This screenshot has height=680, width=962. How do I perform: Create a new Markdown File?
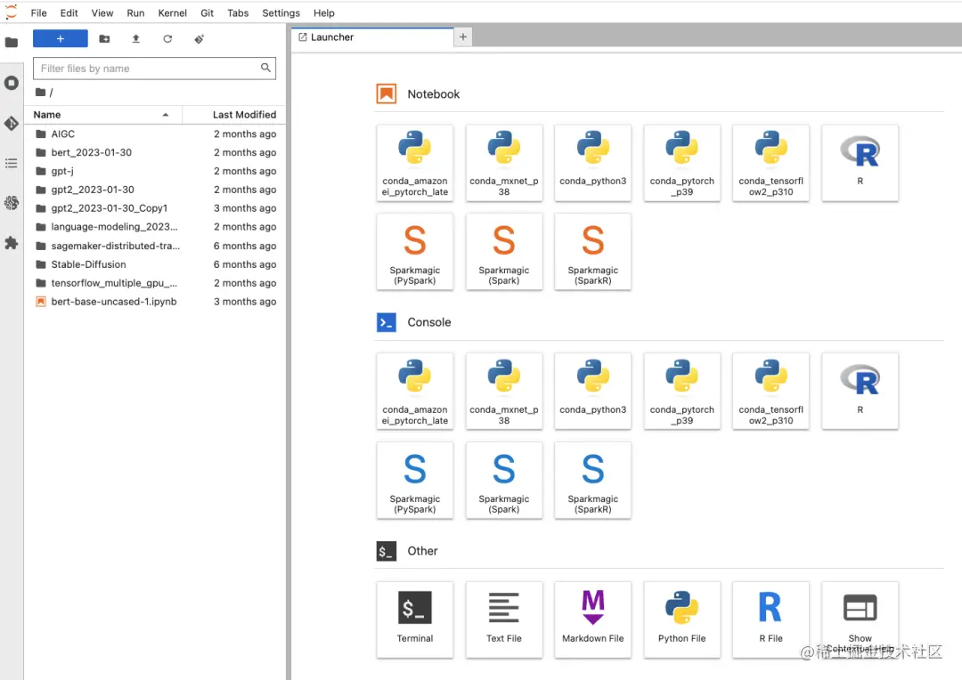(x=592, y=619)
